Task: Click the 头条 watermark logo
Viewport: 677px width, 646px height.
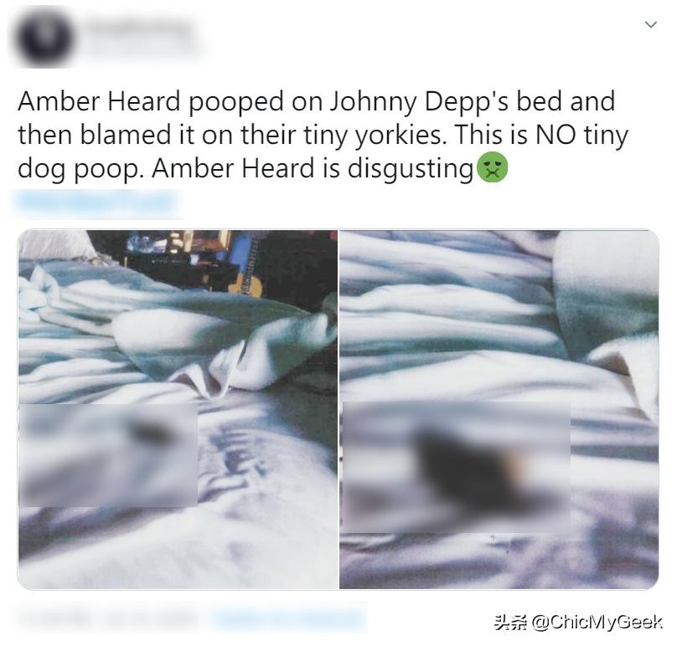Action: tap(511, 623)
